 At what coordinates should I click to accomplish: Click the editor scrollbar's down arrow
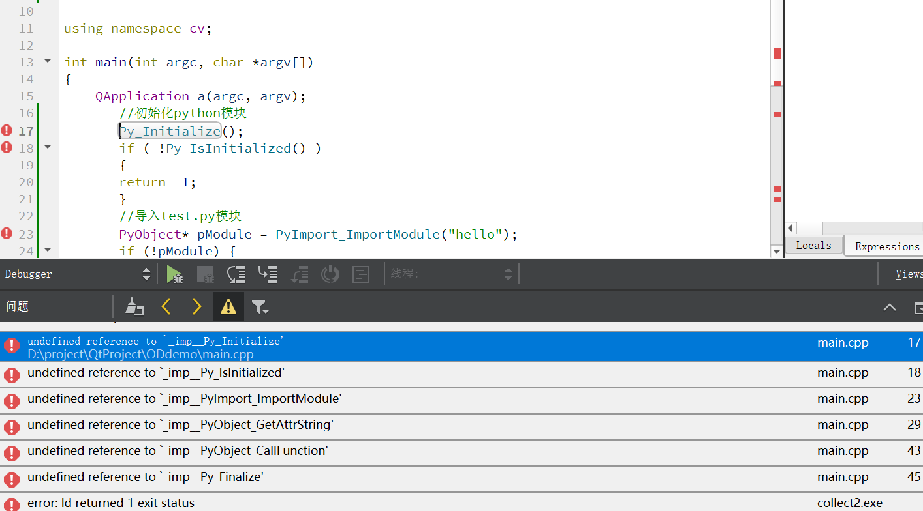777,252
